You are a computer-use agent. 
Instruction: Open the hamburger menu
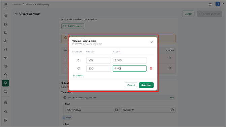(6, 4)
